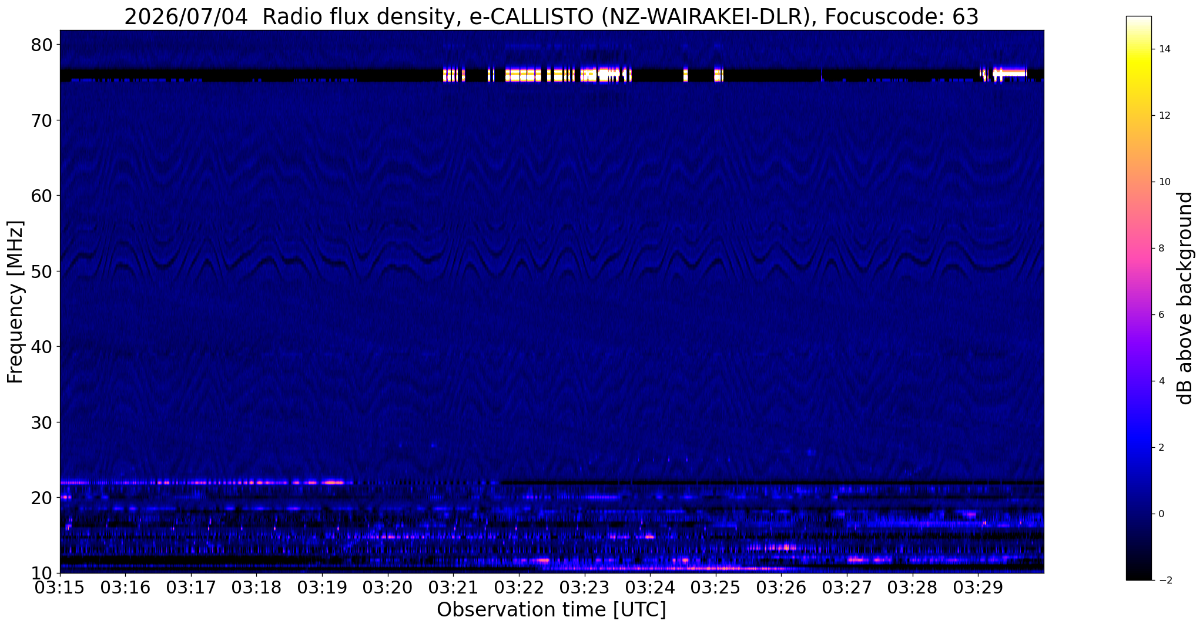Click the 03:27 time tick label
This screenshot has height=627, width=1203.
(x=847, y=587)
